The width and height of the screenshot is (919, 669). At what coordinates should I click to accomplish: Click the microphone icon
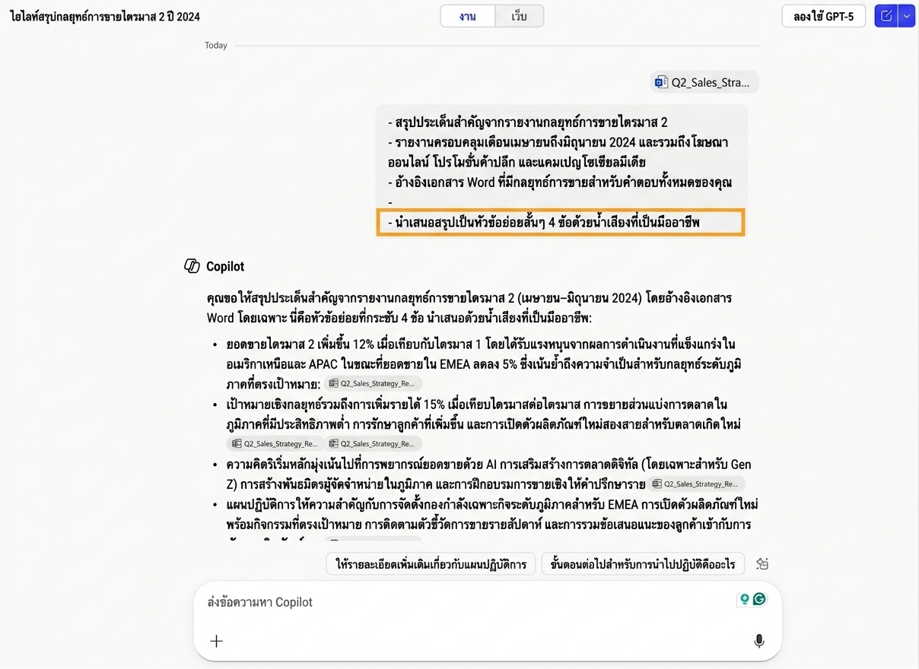[x=758, y=641]
